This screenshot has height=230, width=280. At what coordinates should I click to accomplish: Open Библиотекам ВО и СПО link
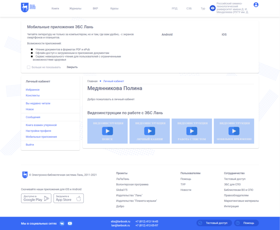238,190
